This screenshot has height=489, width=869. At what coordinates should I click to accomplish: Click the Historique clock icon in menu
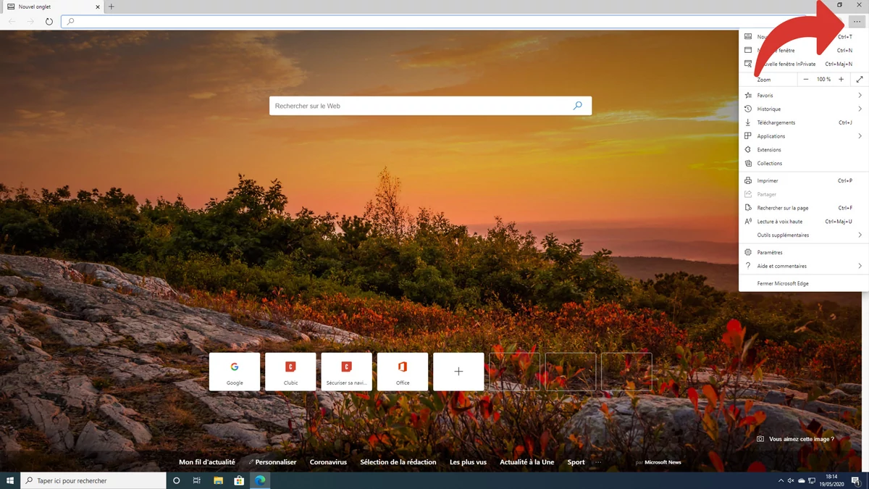point(748,109)
